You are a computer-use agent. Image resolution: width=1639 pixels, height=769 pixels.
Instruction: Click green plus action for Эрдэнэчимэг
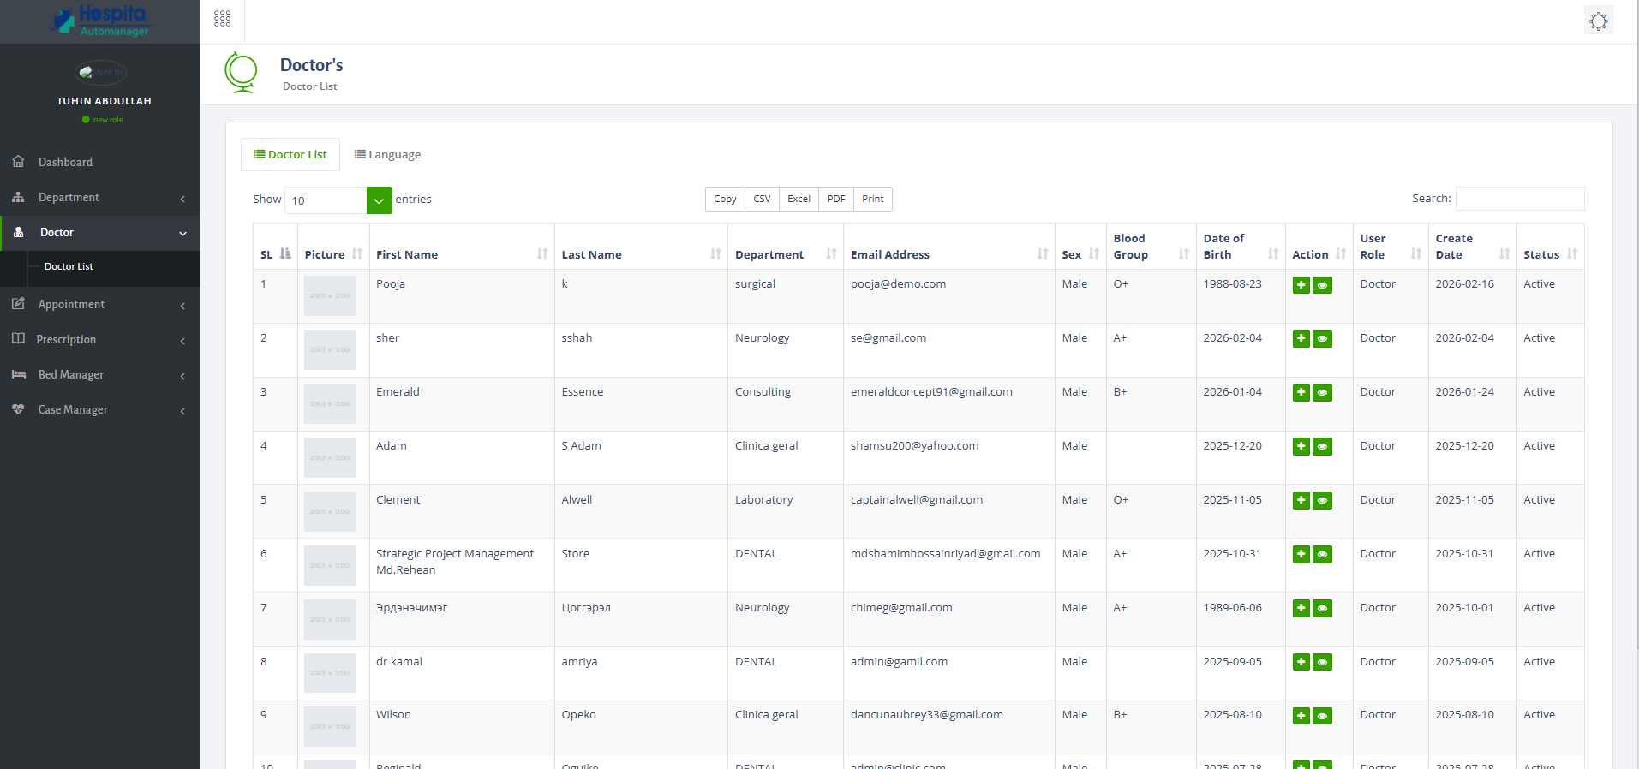pyautogui.click(x=1301, y=609)
